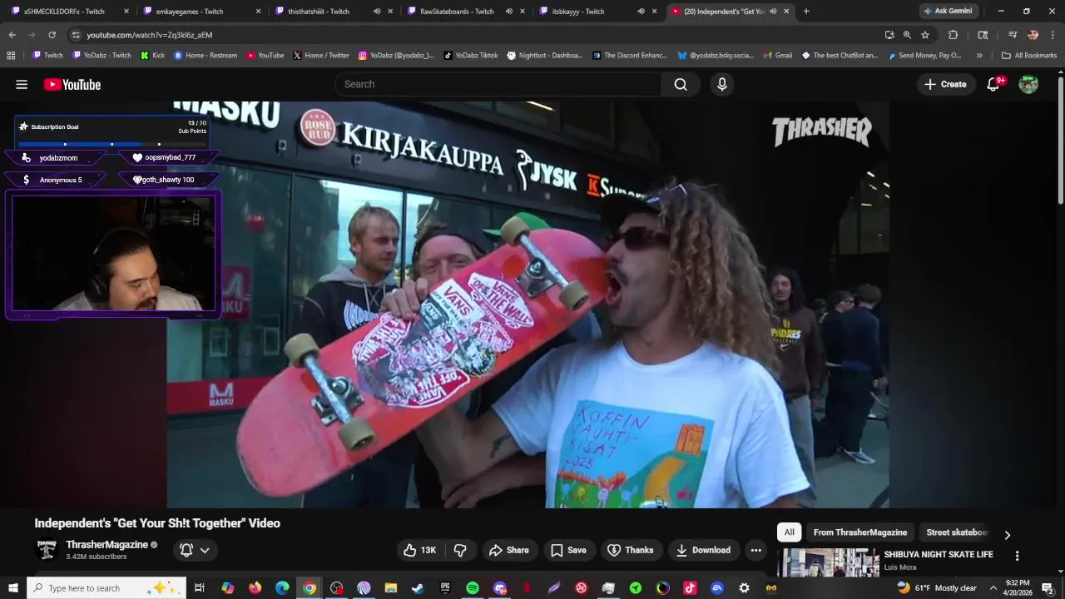Select the From ThrasherMagazine chip

(x=860, y=532)
